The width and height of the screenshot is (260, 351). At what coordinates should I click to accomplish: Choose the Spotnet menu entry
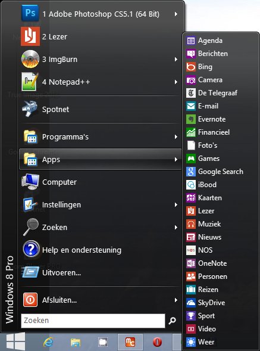tap(100, 109)
